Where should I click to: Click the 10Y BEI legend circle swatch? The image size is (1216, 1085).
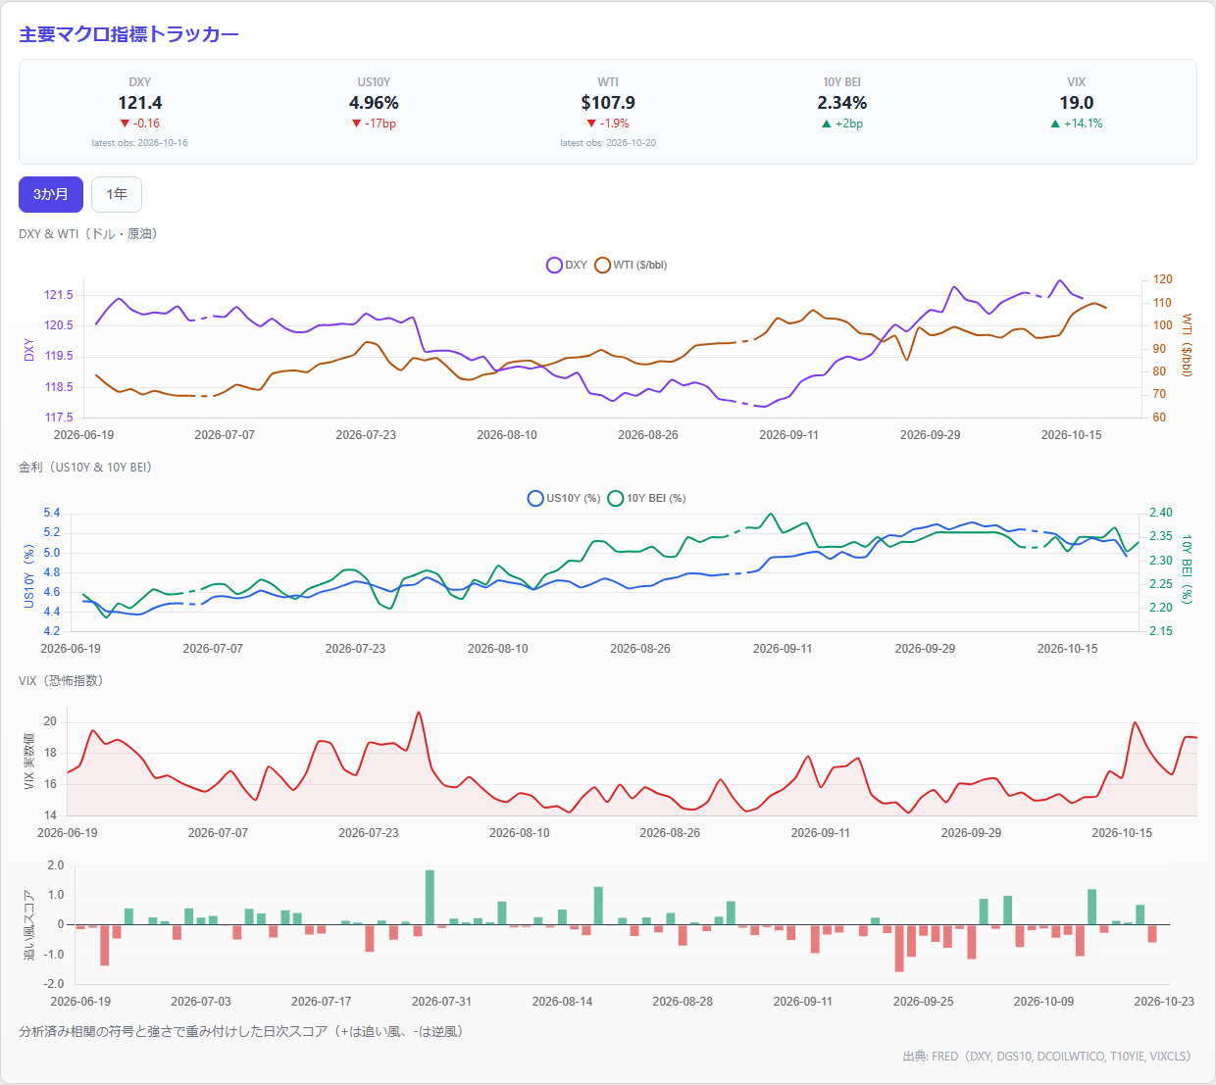coord(616,498)
